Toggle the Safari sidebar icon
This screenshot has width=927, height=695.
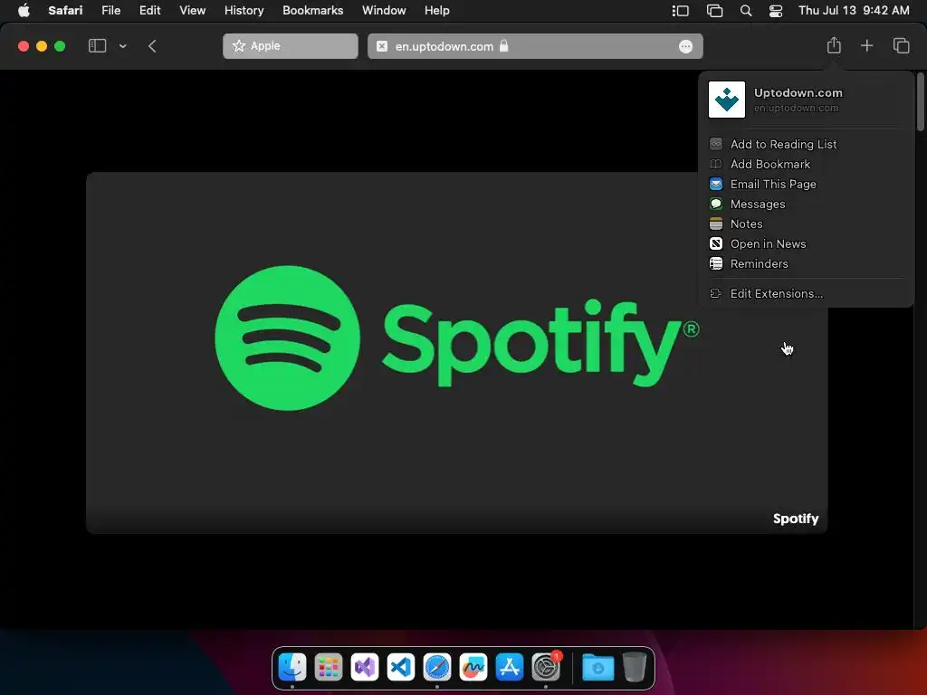(x=97, y=45)
